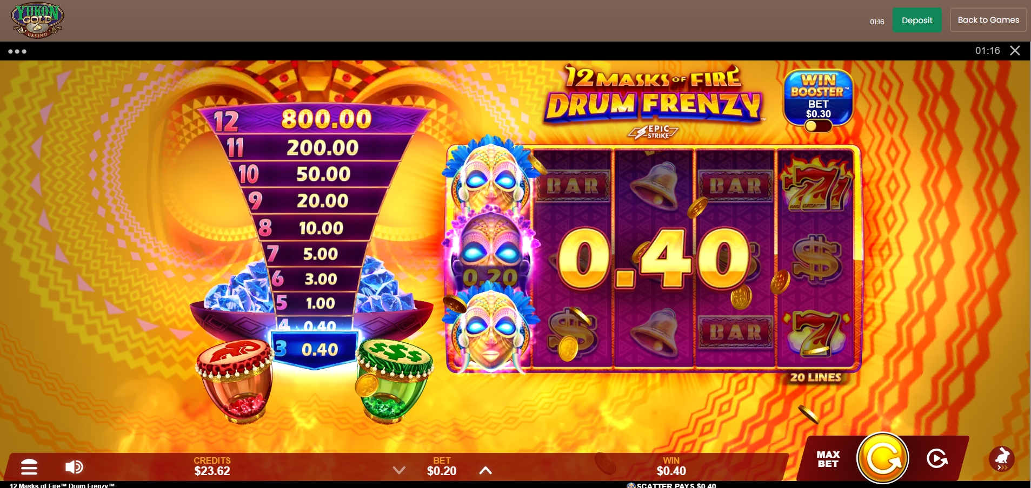Mute the game sound speaker icon
Viewport: 1031px width, 488px height.
point(74,467)
